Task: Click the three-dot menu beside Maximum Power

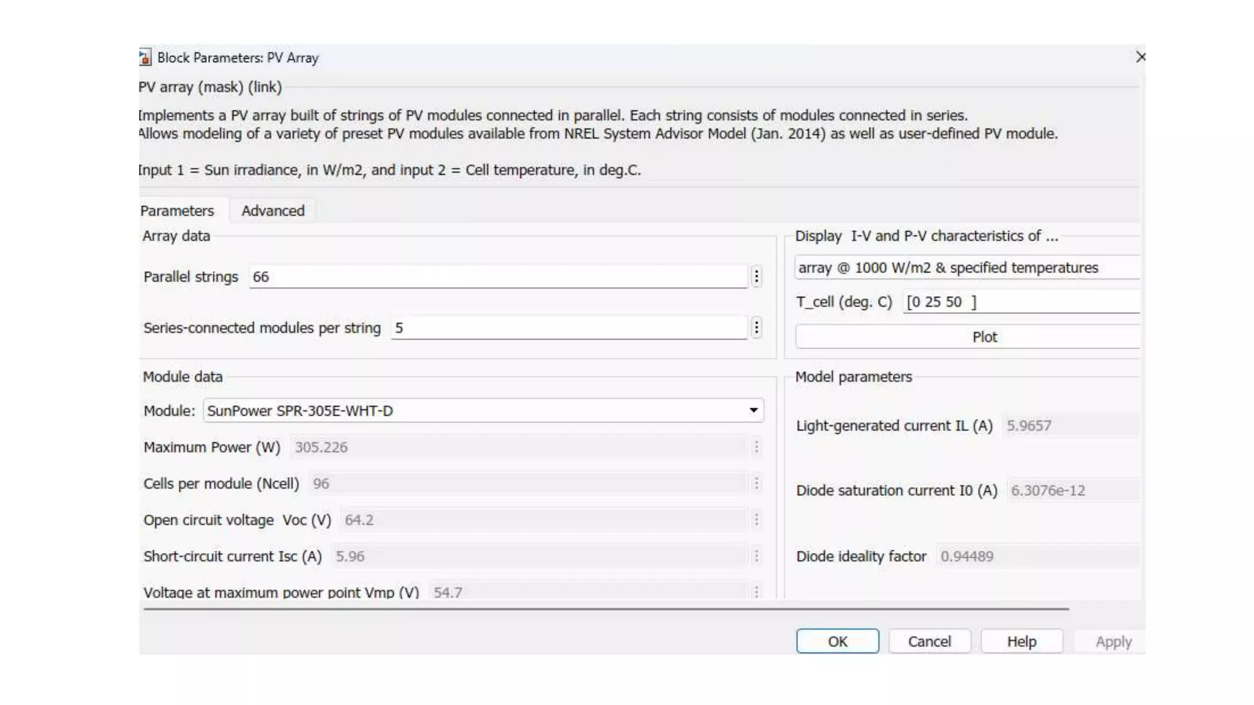Action: (756, 447)
